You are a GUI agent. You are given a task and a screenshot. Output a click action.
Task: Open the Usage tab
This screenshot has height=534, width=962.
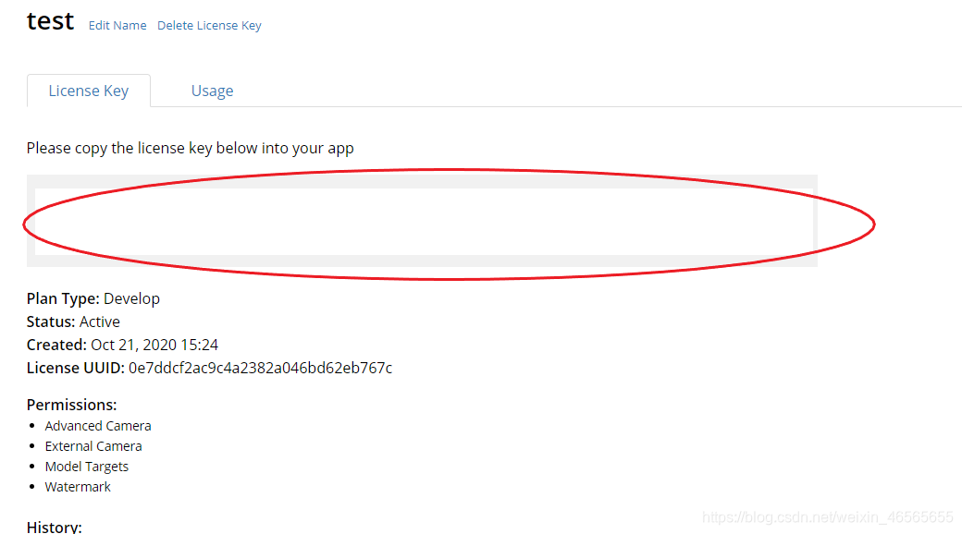[x=212, y=91]
